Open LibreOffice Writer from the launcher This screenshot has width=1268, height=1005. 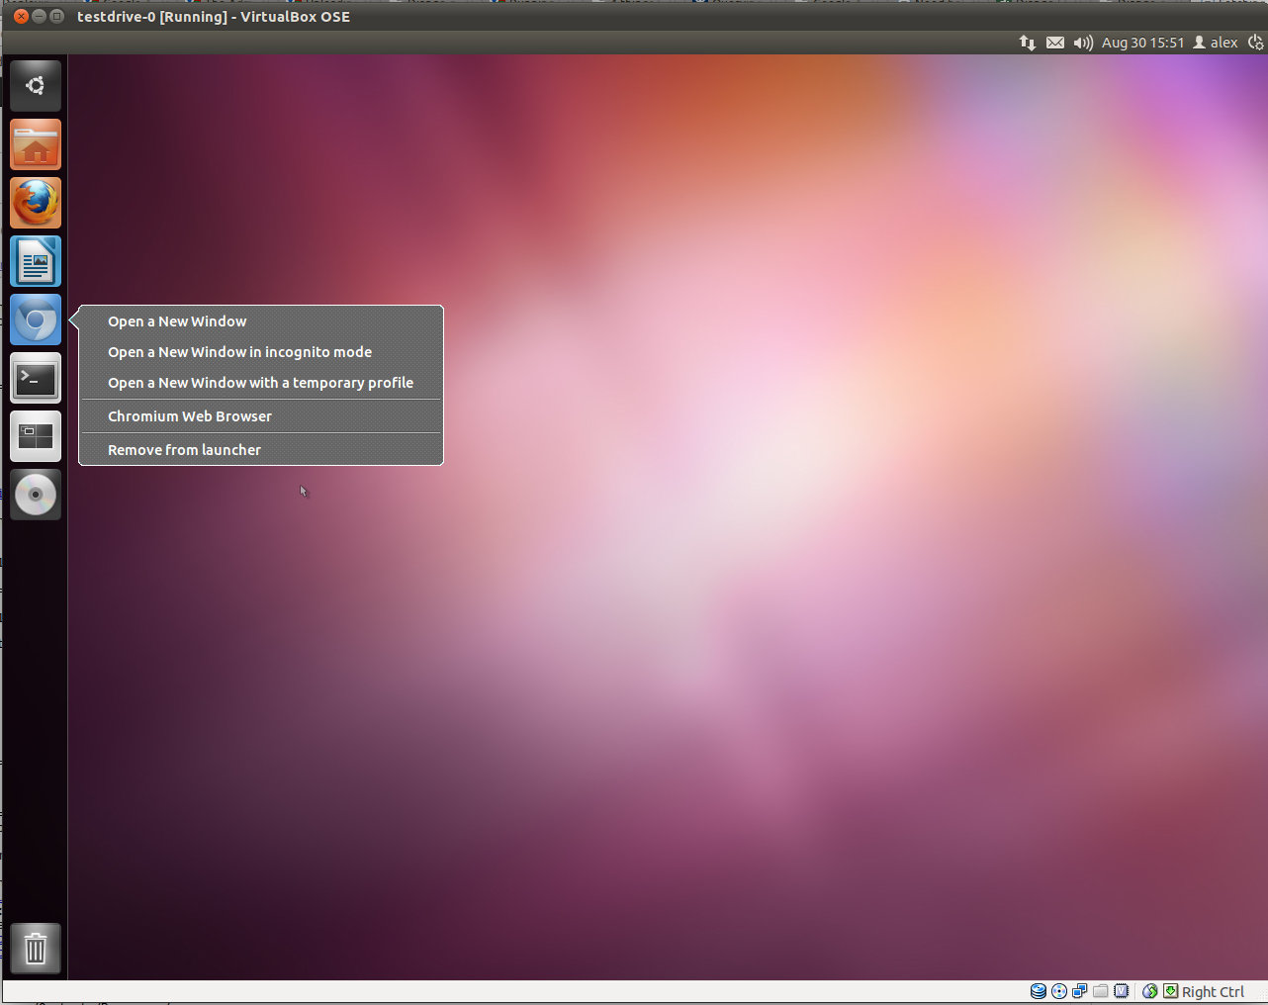[x=36, y=262]
